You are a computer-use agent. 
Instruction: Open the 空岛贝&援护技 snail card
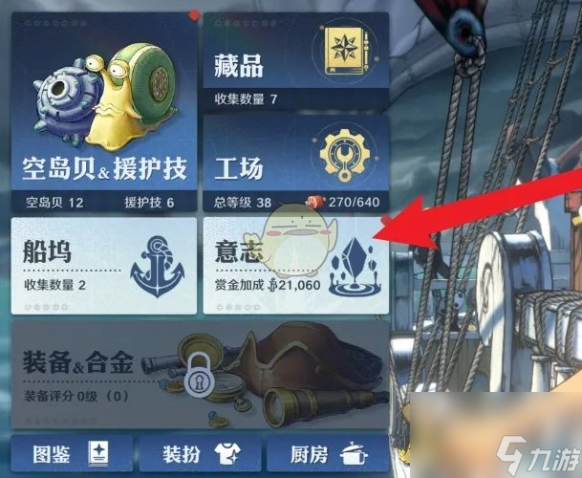click(x=104, y=112)
